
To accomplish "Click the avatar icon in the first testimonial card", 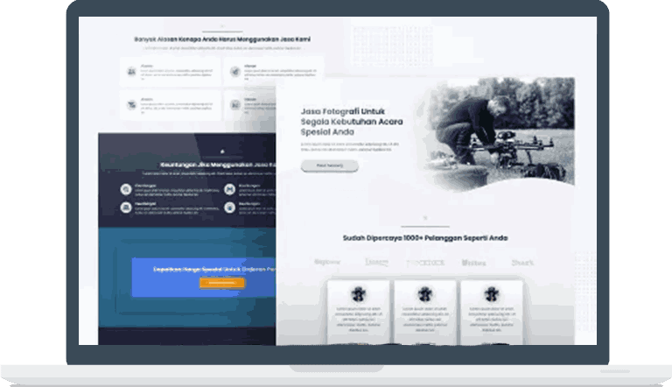I will click(x=358, y=293).
